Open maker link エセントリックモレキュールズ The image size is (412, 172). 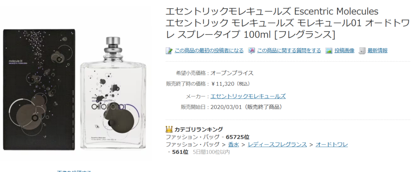(x=248, y=96)
